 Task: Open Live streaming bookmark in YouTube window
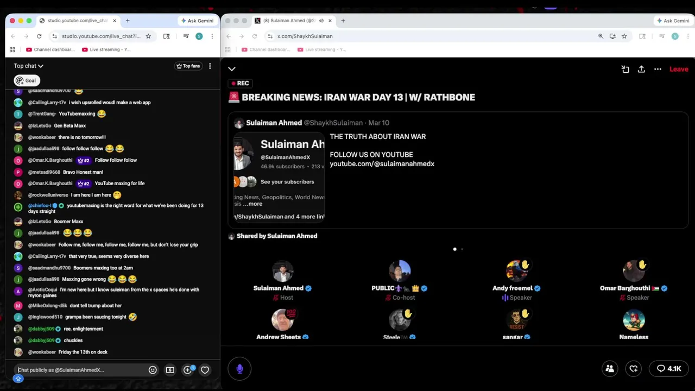[x=105, y=49]
